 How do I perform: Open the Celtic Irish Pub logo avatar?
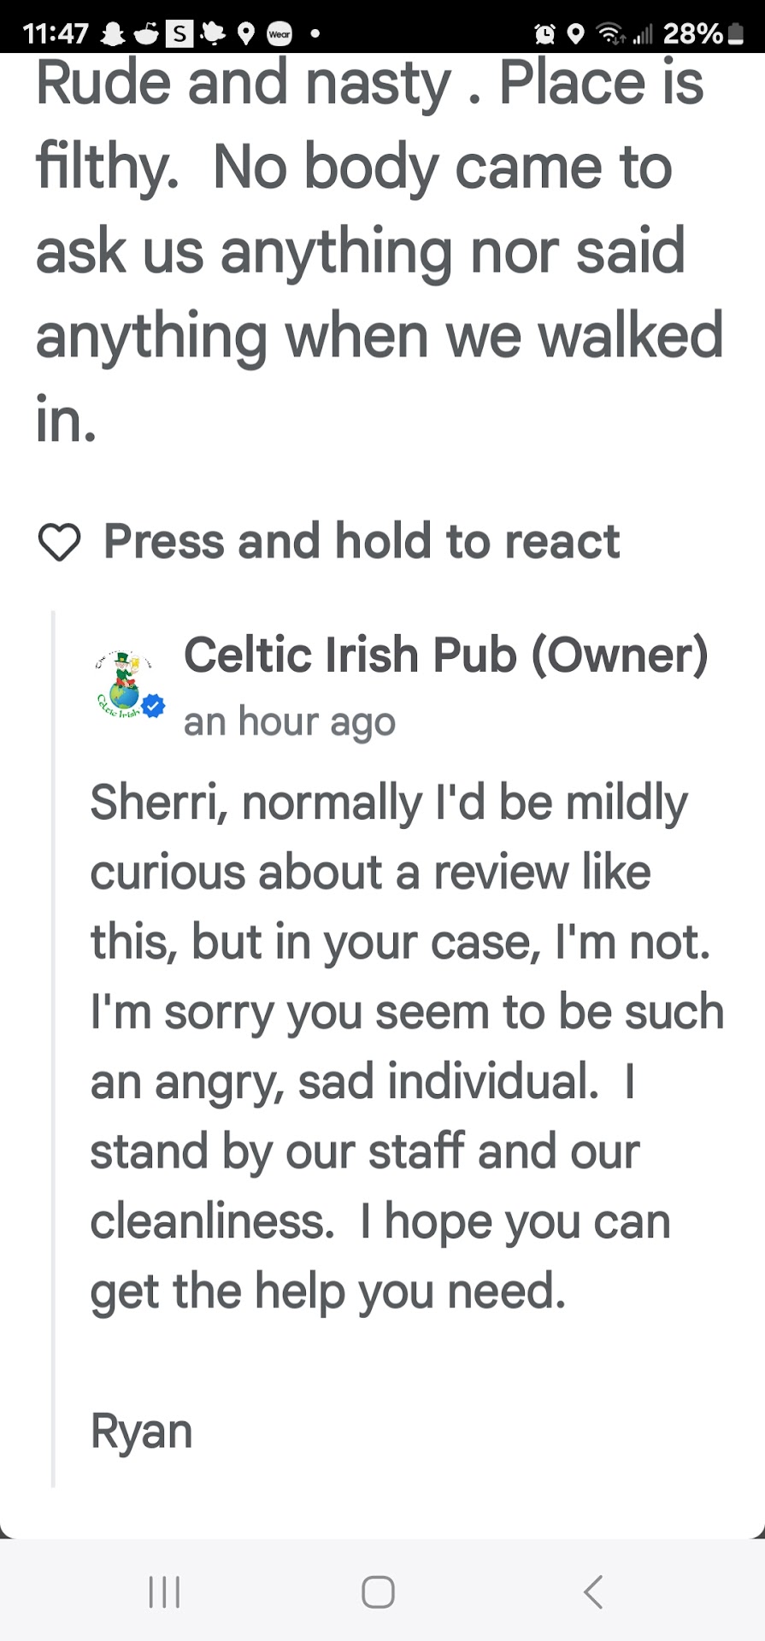[125, 683]
